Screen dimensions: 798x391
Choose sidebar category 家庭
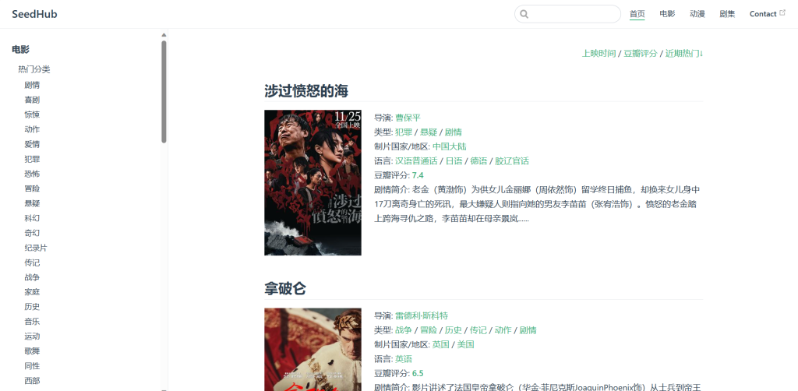pos(32,292)
